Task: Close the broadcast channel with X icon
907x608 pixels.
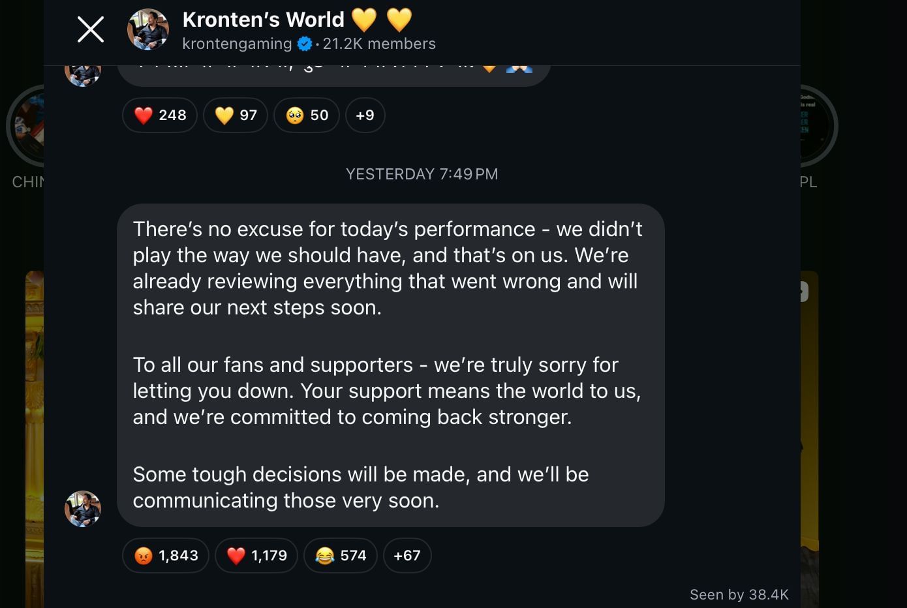Action: point(91,29)
